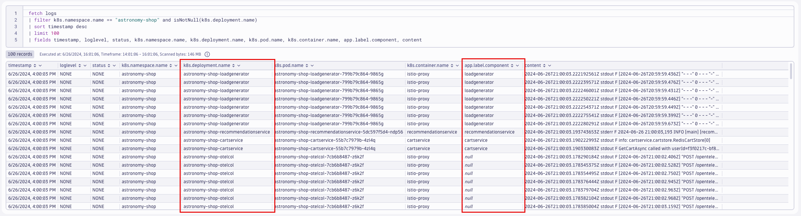Click the 'fields timestamp, loglevel' query line
Viewport: 801px width, 216px height.
(x=225, y=40)
